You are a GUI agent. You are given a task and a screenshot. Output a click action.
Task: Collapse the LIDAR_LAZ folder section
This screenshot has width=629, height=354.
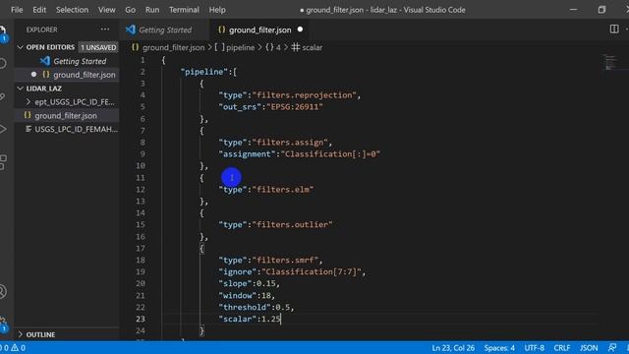20,88
